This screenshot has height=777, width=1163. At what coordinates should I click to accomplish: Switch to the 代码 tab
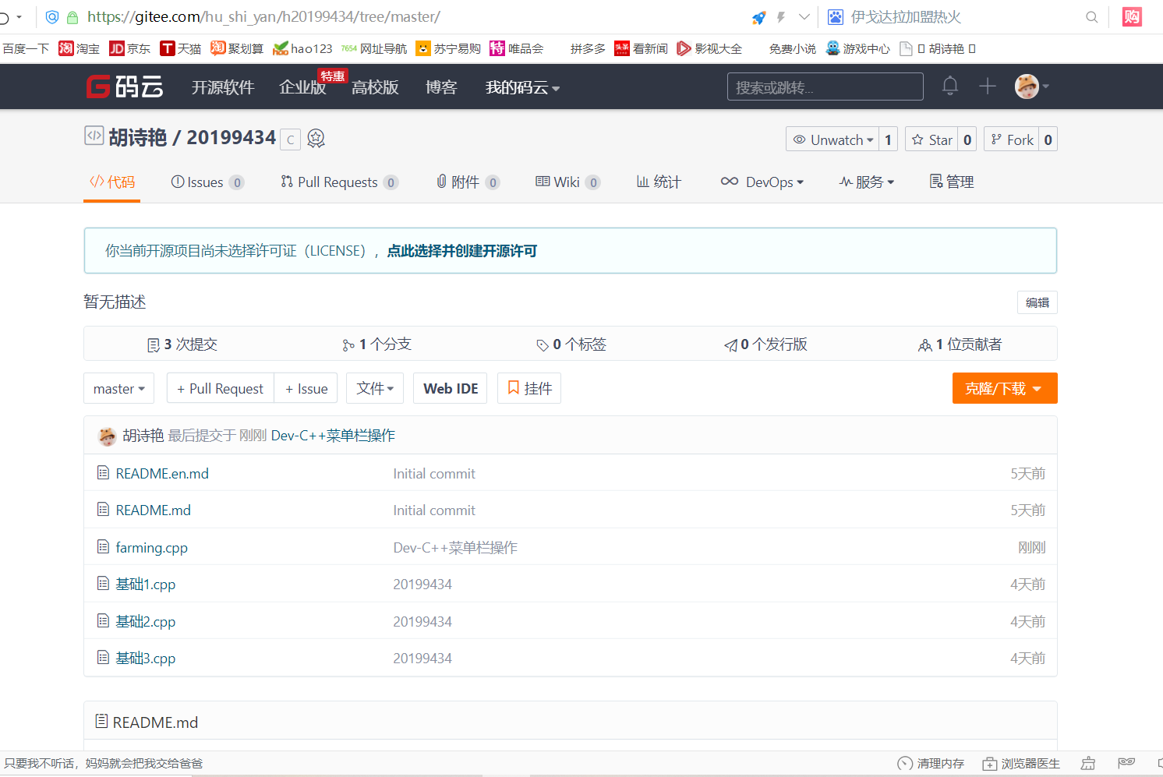112,182
